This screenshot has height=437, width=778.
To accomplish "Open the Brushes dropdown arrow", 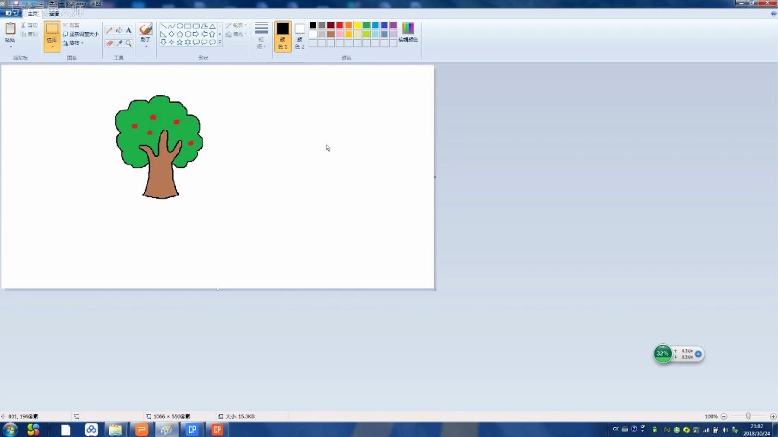I will click(145, 47).
